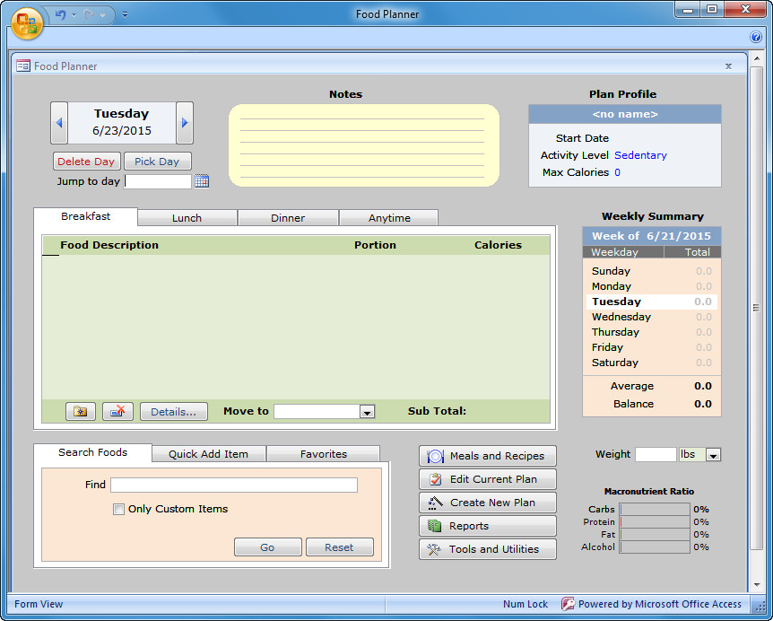Screen dimensions: 773x621
Task: Select Wednesday in Weekly Summary
Action: [x=652, y=317]
